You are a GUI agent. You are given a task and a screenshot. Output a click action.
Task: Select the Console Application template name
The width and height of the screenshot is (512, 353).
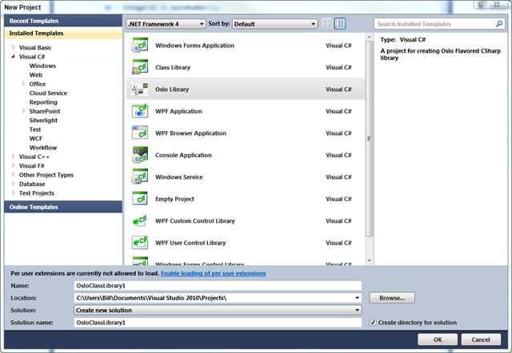coord(183,155)
